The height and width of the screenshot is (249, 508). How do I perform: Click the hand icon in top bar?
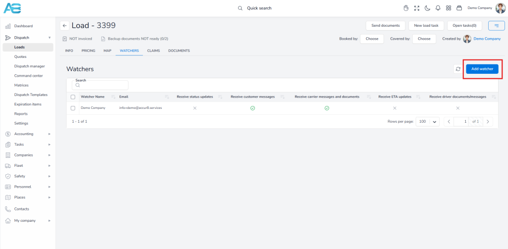click(x=406, y=8)
